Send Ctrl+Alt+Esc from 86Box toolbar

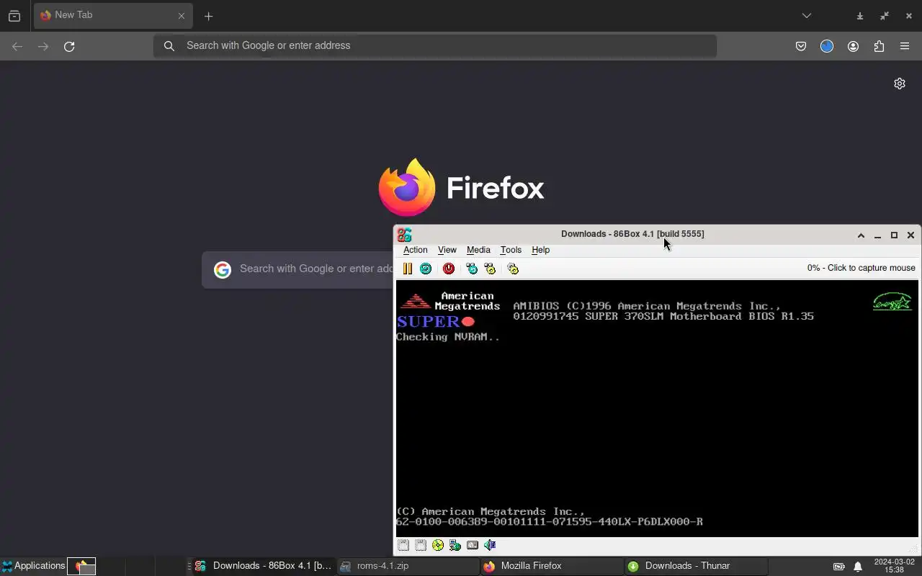[490, 269]
